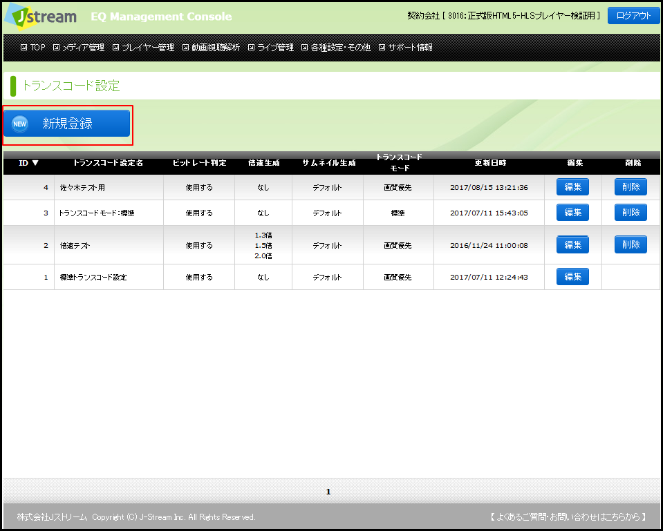
Task: Click the ログアウト button
Action: (633, 16)
